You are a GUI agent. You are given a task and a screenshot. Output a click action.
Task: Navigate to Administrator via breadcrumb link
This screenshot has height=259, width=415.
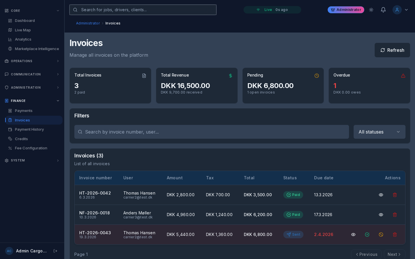pyautogui.click(x=88, y=23)
